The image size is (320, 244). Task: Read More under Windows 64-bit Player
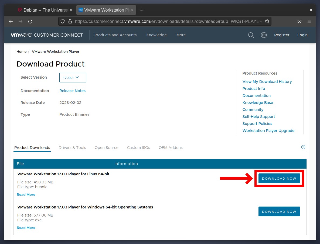(x=26, y=228)
